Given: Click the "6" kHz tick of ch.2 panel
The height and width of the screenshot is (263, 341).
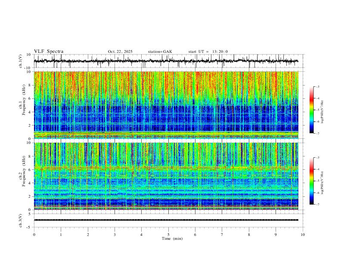Looking at the screenshot, I should pos(30,170).
